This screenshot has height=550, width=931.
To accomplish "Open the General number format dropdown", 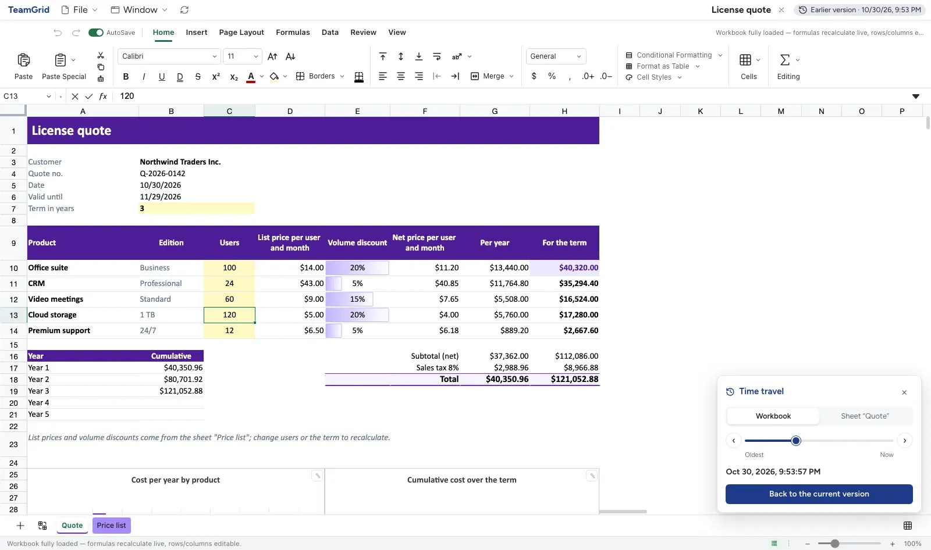I will (556, 56).
